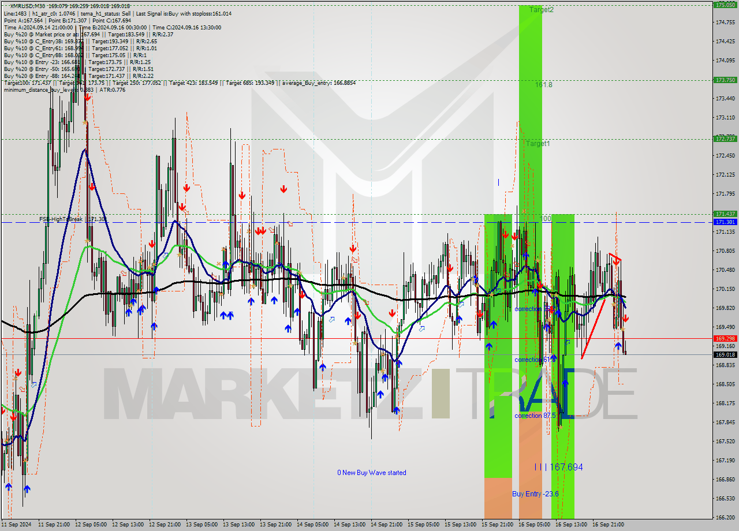Viewport: 739px width, 531px height.
Task: Click the 170.800 price axis label
Action: [725, 251]
